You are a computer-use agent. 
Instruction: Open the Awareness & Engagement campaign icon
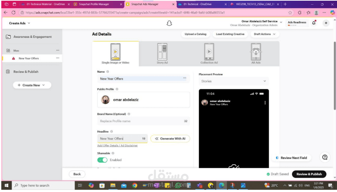[8, 37]
